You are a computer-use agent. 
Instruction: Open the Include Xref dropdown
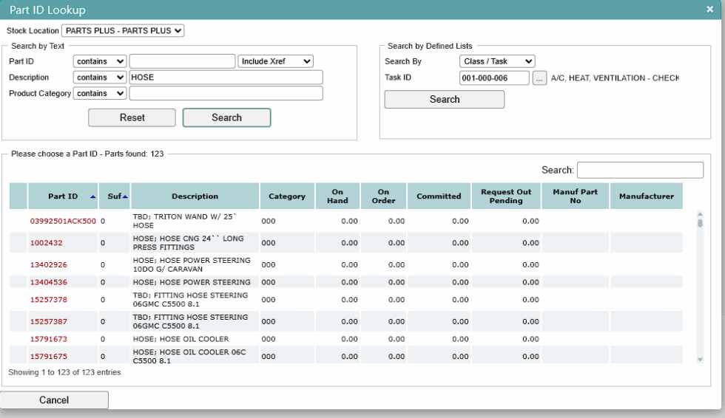point(275,61)
